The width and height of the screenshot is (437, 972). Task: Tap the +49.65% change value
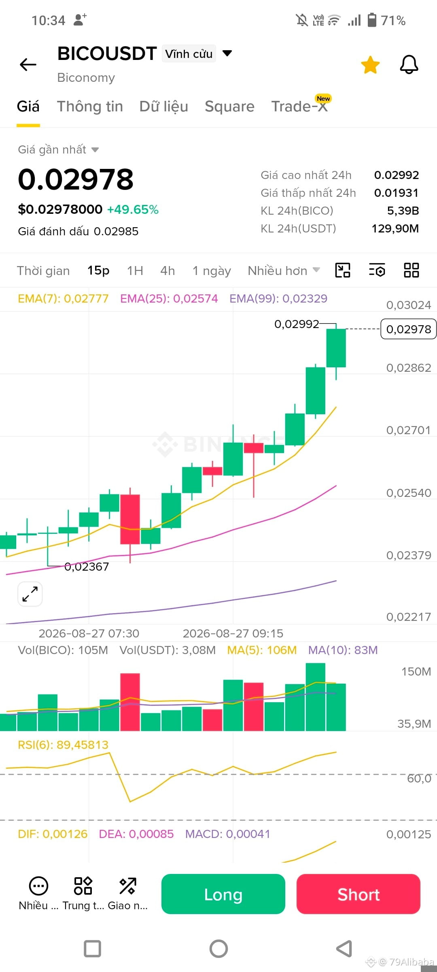coord(133,209)
